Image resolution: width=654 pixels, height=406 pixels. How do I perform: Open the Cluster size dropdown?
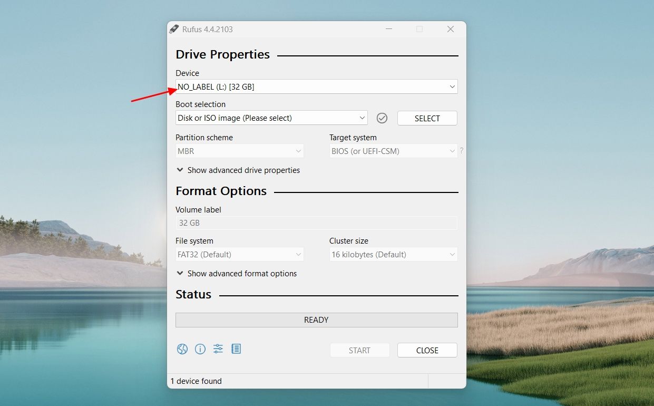394,255
